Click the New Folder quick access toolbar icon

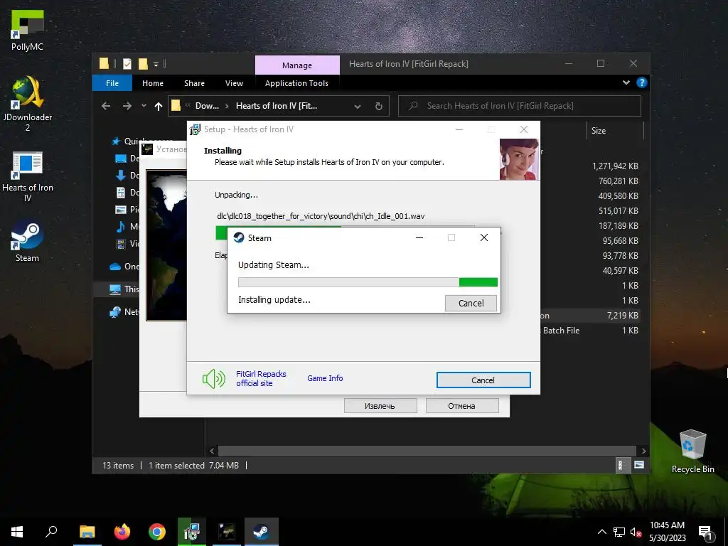(143, 64)
